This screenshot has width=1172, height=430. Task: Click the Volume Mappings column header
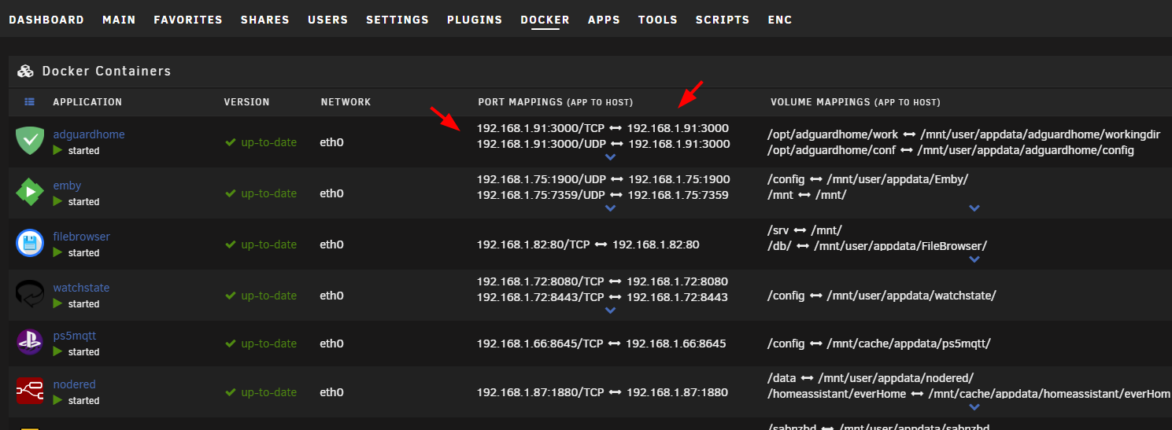(856, 102)
